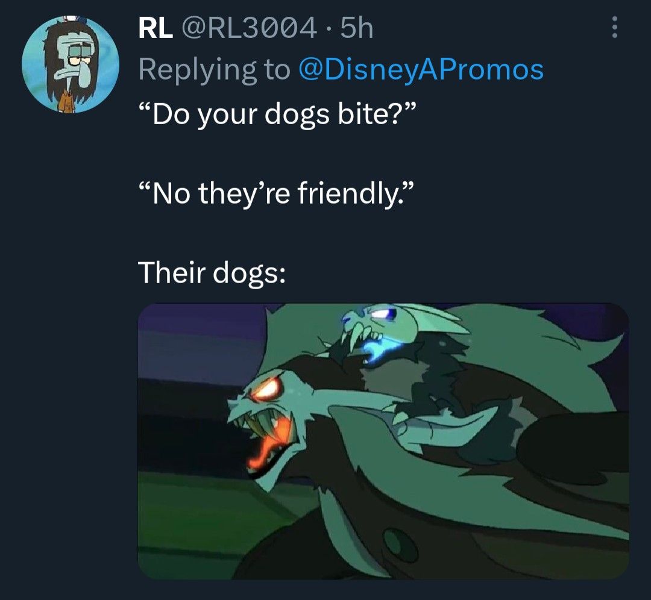Viewport: 651px width, 600px height.
Task: Open the three-dot more options menu
Action: pyautogui.click(x=615, y=28)
